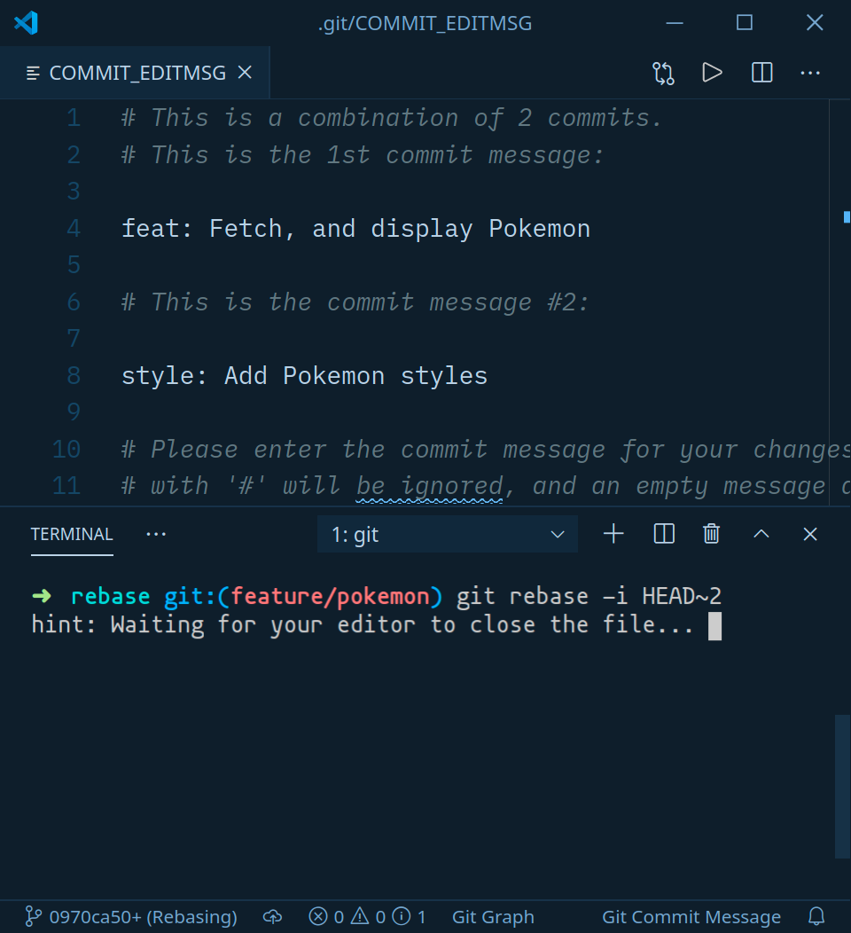Click line number 10 in gutter

[66, 450]
